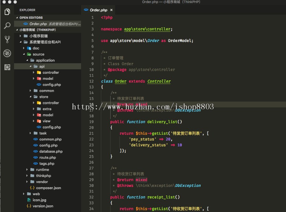Collapse the source folder arrow
Viewport: 286px width, 212px height.
pos(24,54)
